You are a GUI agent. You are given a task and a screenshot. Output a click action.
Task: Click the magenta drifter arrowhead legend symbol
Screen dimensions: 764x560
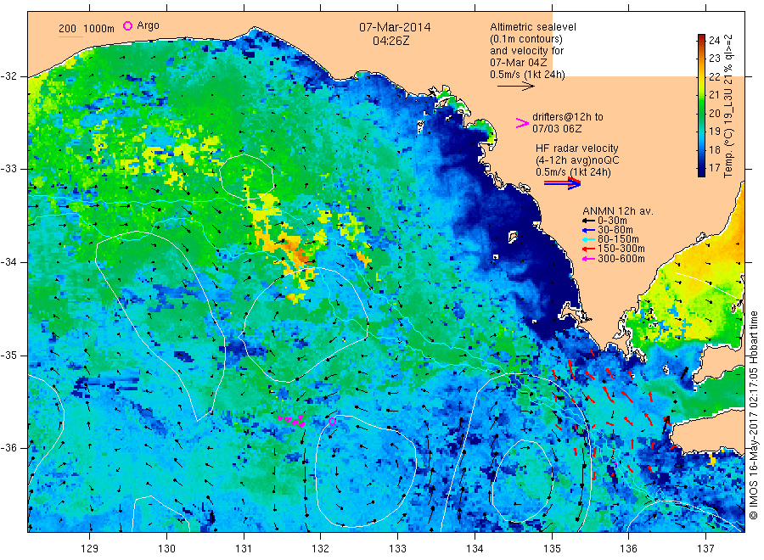(x=522, y=123)
